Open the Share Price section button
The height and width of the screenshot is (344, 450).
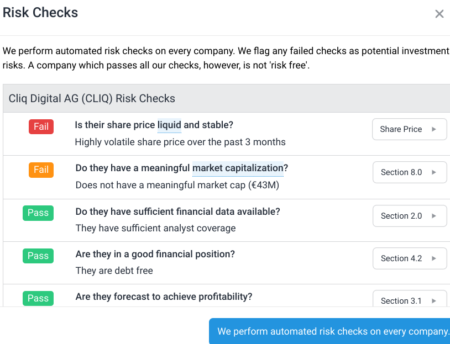click(409, 129)
